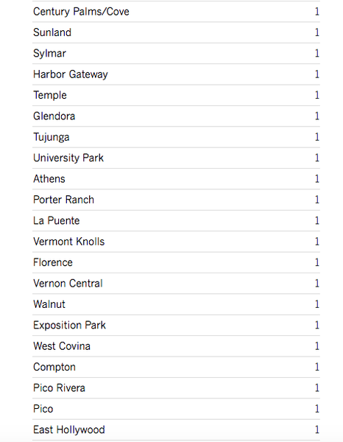This screenshot has height=442, width=343.
Task: Open the Harbor Gateway row
Action: click(x=176, y=74)
